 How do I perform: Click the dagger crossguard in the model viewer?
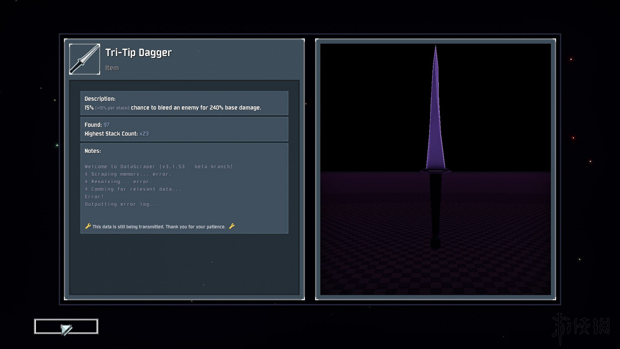(x=435, y=171)
